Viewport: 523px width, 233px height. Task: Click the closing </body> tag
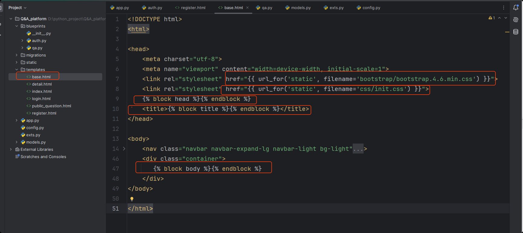140,189
